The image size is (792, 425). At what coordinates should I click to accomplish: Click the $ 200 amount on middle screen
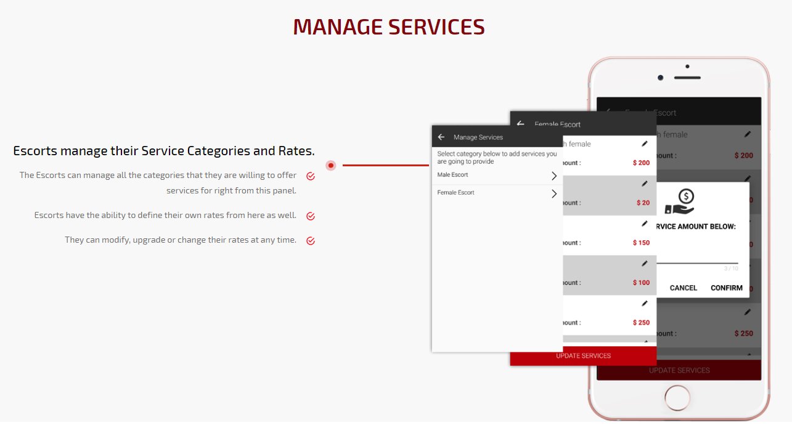coord(641,163)
